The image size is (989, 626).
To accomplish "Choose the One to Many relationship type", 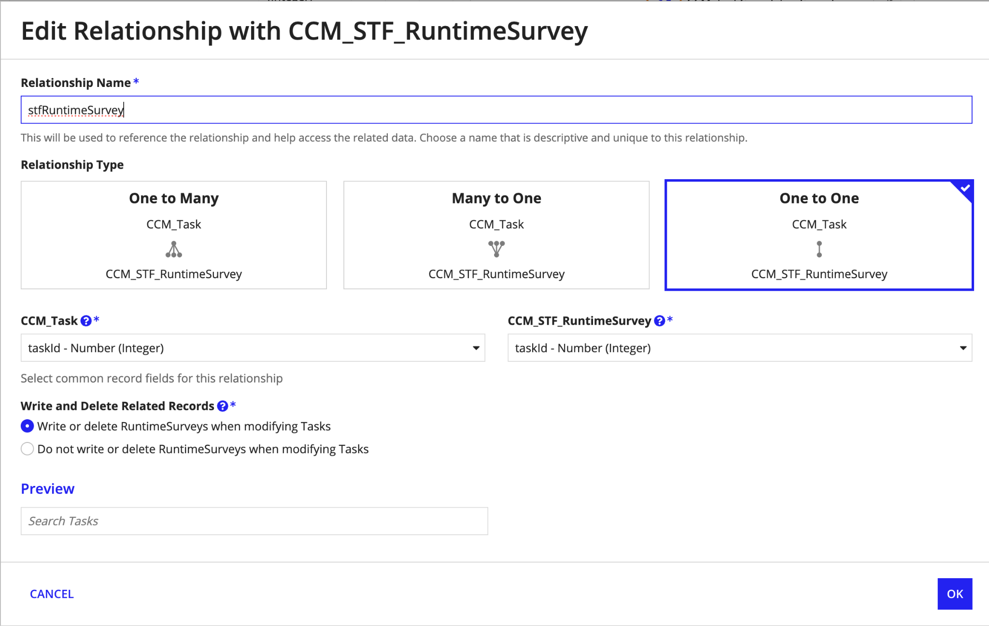I will [x=174, y=235].
